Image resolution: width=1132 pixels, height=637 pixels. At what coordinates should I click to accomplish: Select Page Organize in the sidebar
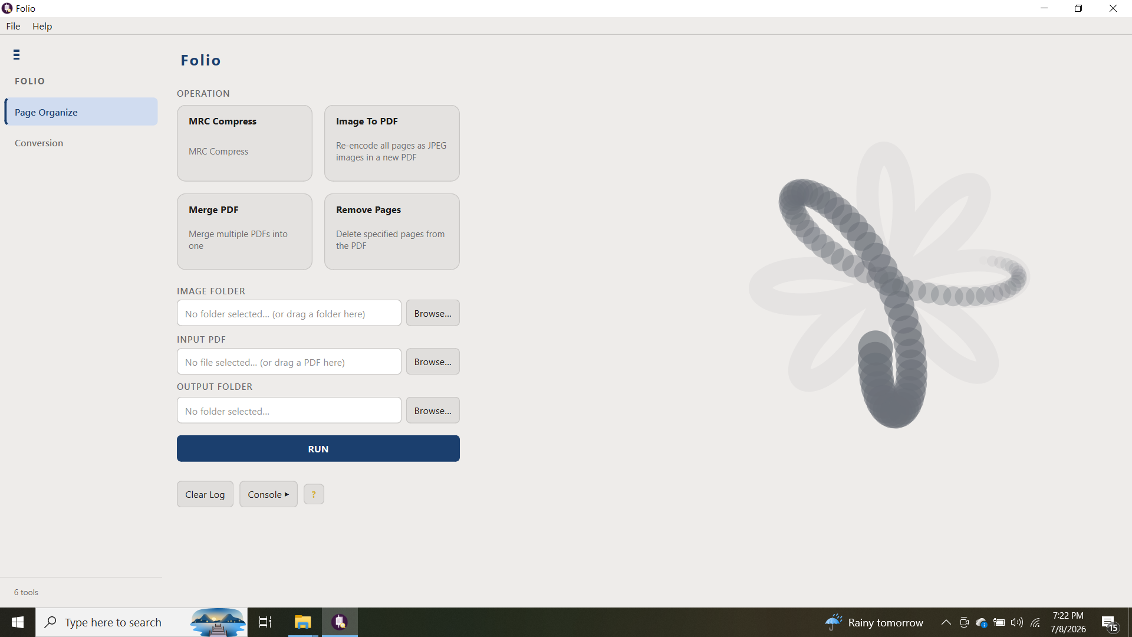point(81,112)
